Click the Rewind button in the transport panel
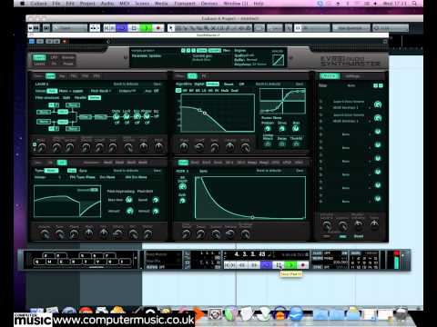The image size is (437, 327). (242, 265)
